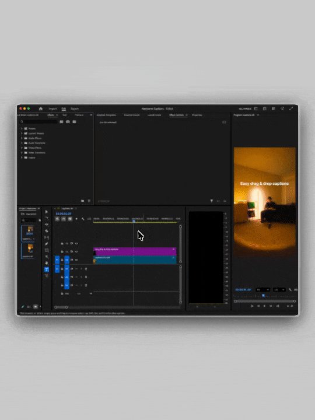Click the Program monitor playhead marker
This screenshot has width=315, height=420.
pos(263,295)
